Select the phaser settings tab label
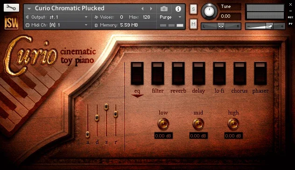Screen dimensions: 295x170 tap(260, 91)
